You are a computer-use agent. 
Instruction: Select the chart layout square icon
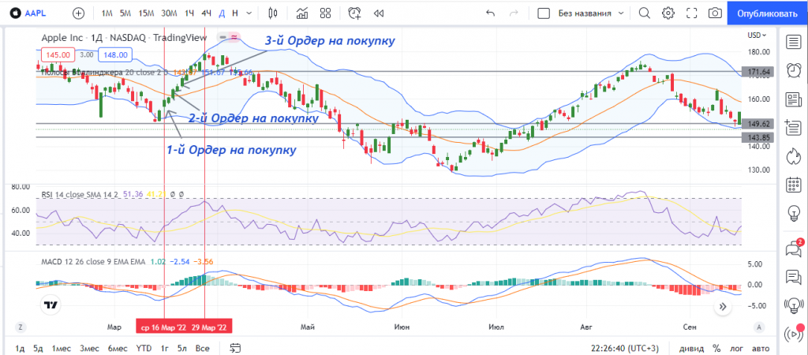pyautogui.click(x=543, y=13)
